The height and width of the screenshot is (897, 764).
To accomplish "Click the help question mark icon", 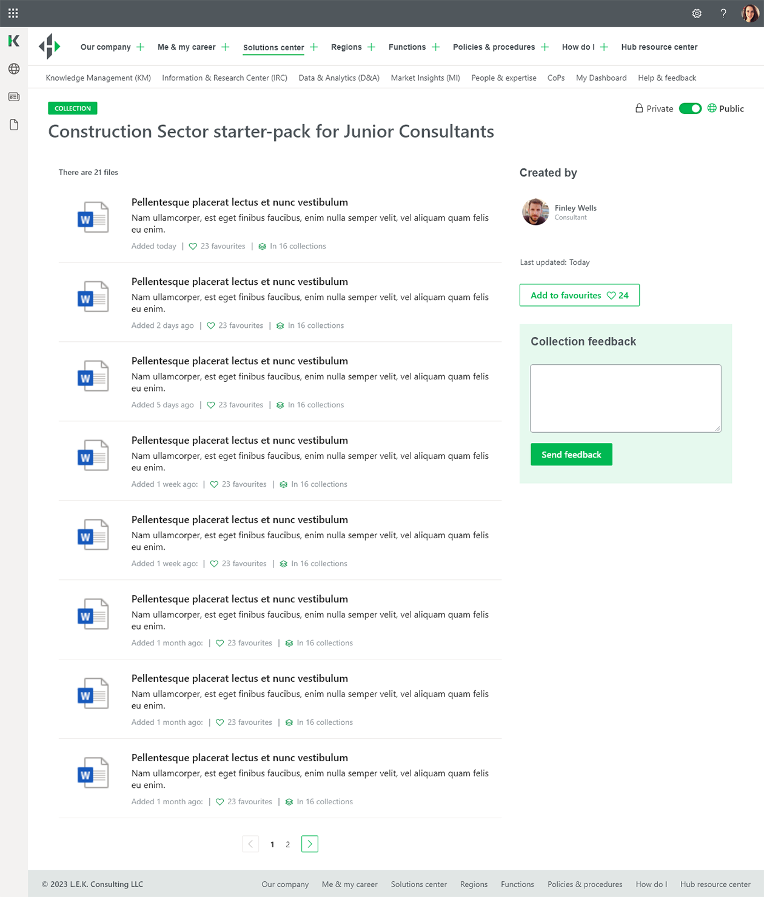I will click(723, 13).
